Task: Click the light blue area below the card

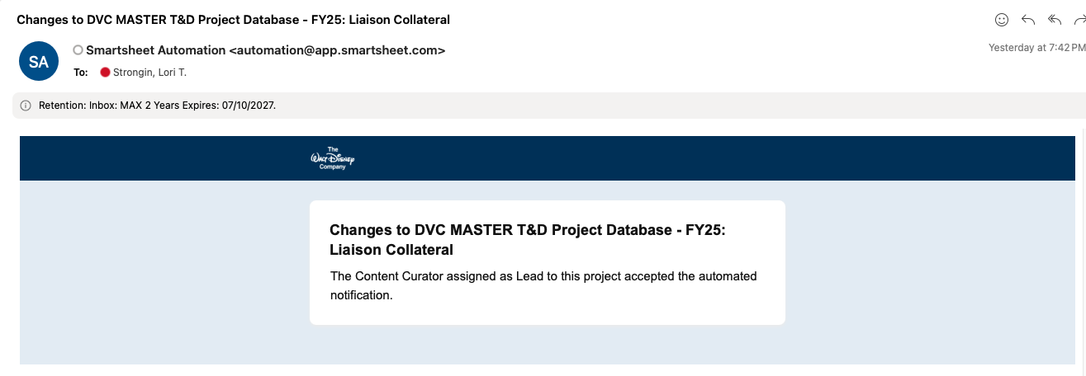Action: click(x=548, y=345)
